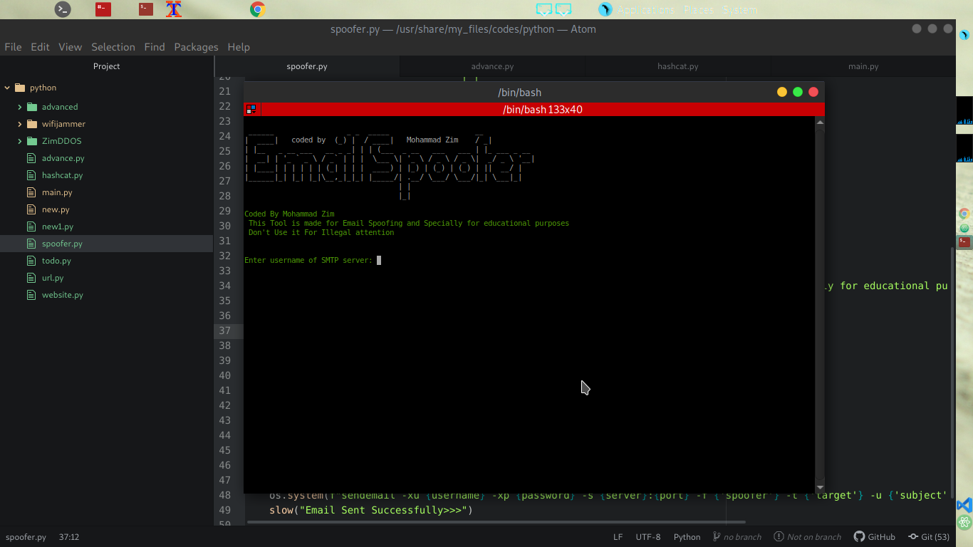Open the text editor icon in top panel
The image size is (973, 547).
(x=174, y=10)
